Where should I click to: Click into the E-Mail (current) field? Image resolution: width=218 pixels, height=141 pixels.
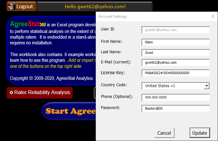pos(175,63)
